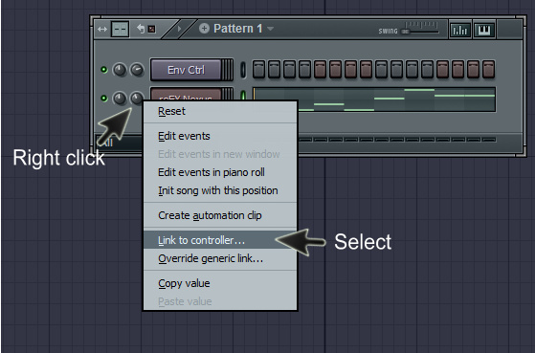Toggle the Env Ctrl channel selector light
This screenshot has height=353, width=535.
242,70
